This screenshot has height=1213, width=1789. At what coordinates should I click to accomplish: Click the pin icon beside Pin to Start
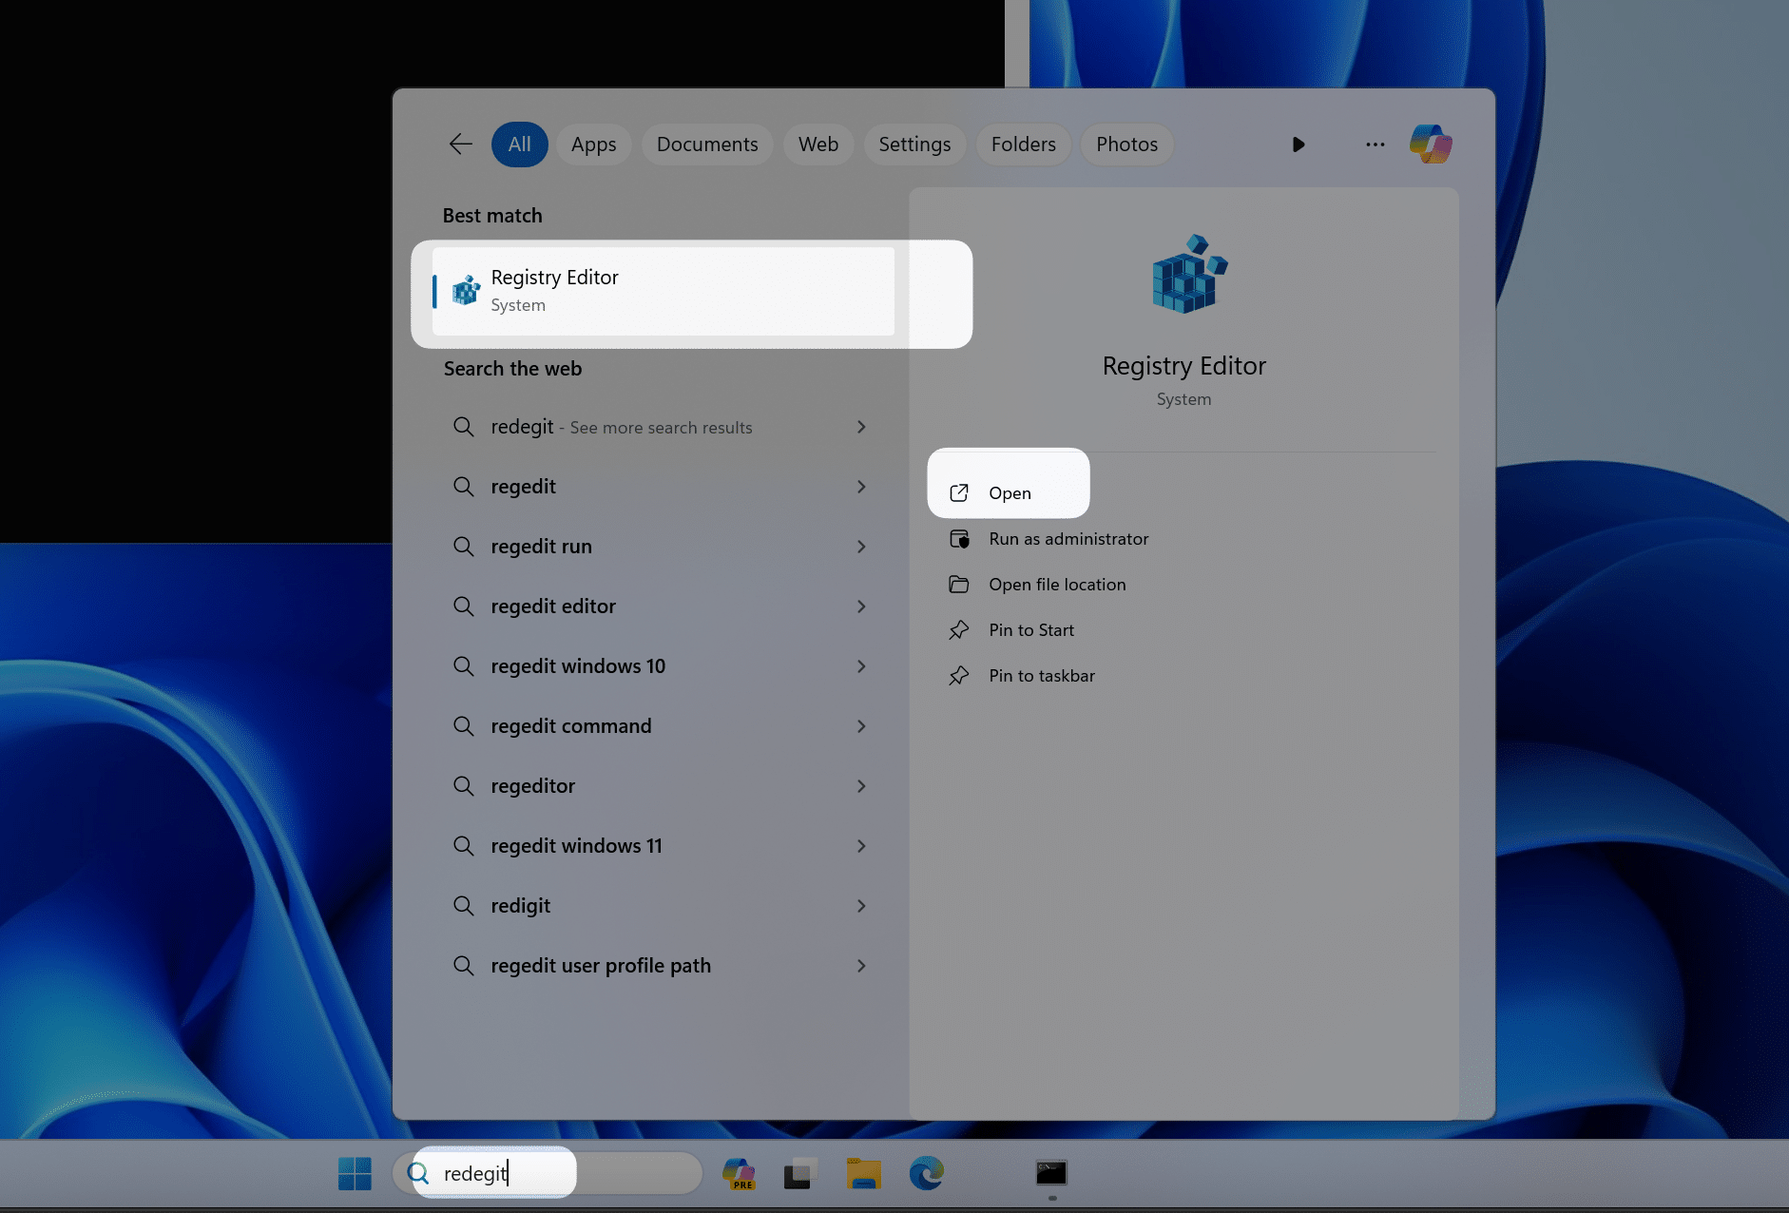[x=959, y=630]
